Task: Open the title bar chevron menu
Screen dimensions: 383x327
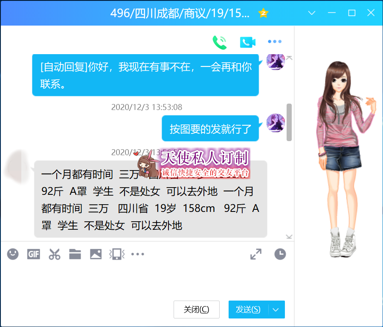Action: click(311, 13)
